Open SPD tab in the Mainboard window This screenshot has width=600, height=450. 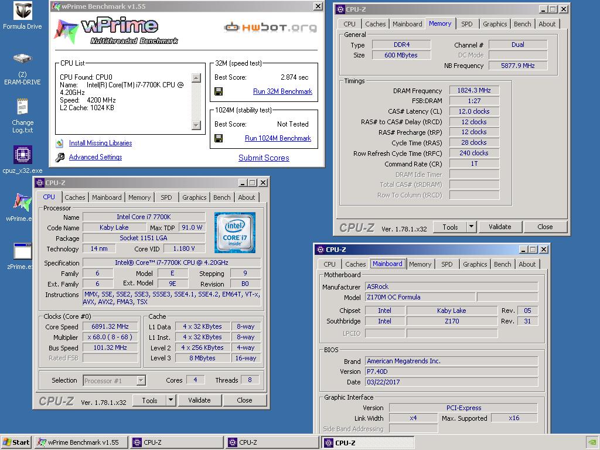[x=447, y=264]
